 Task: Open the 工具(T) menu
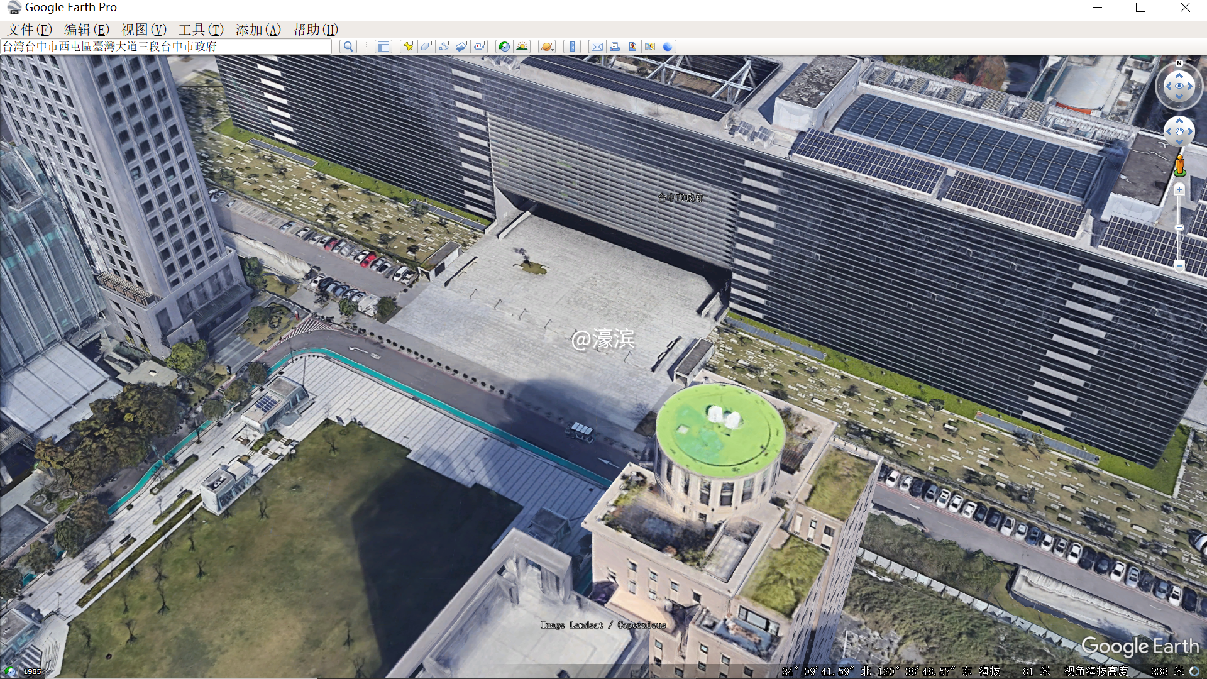[x=201, y=30]
